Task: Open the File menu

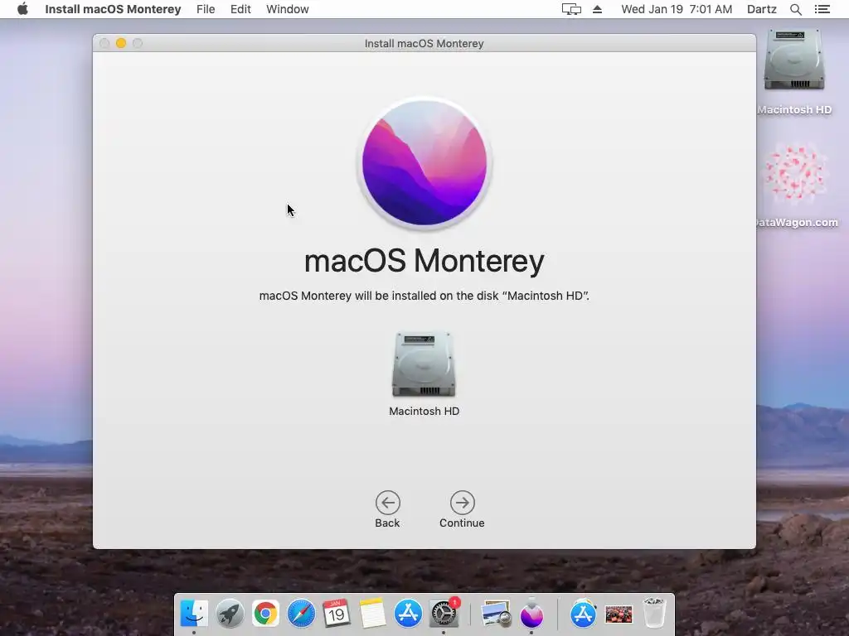Action: 206,9
